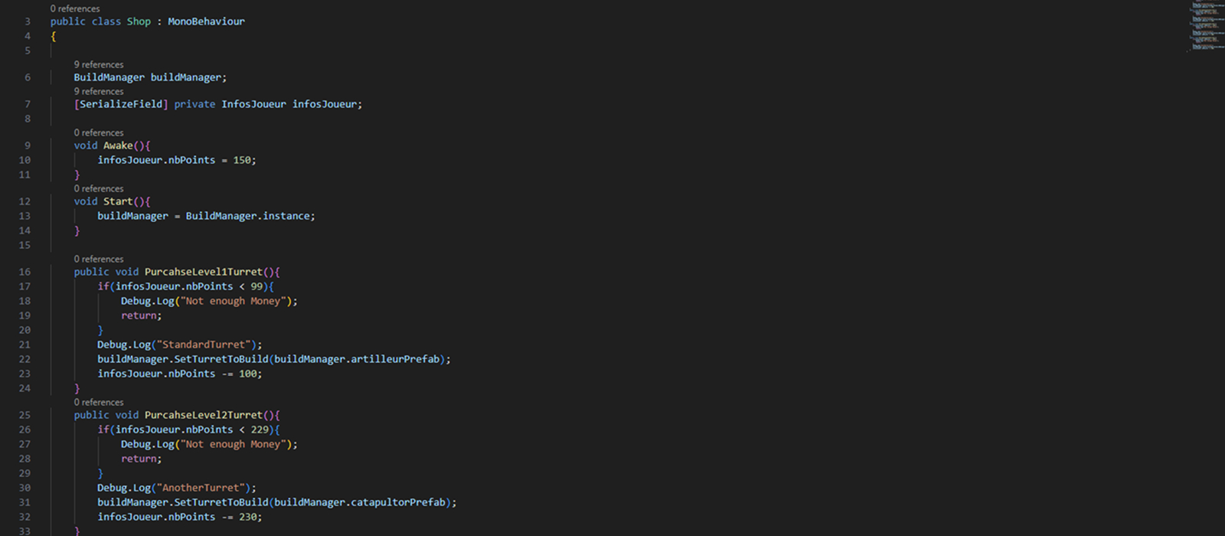Click the PurcahseLevel2Turret method name

click(203, 415)
